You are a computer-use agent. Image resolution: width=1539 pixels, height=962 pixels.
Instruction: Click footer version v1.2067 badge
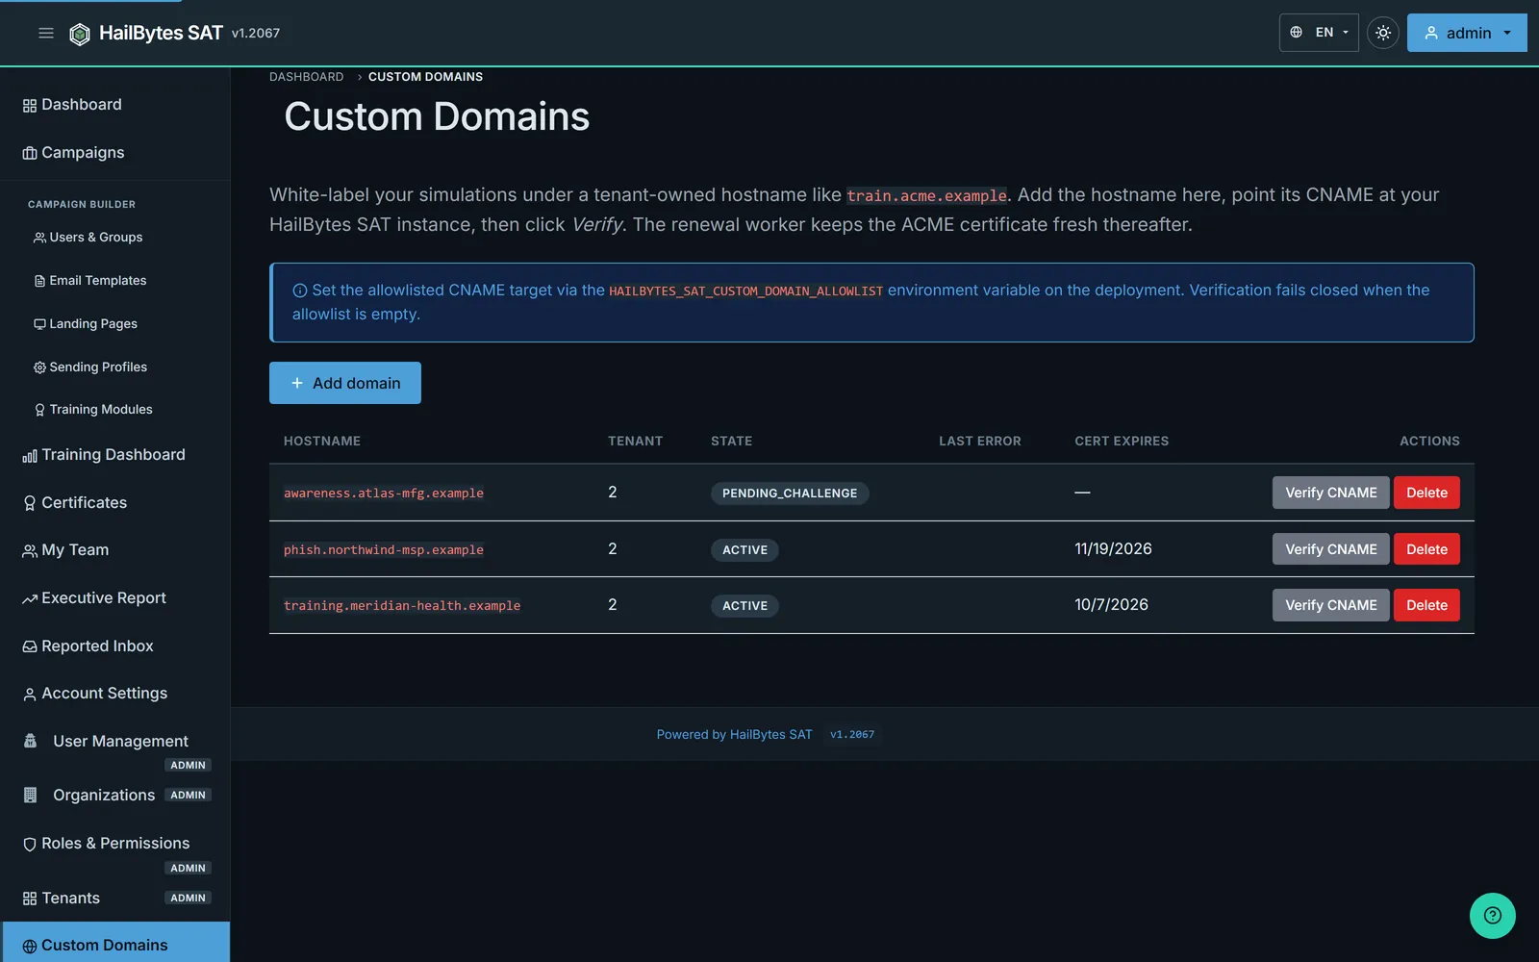tap(852, 735)
